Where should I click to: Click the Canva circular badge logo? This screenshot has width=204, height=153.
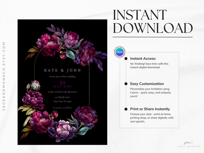click(120, 52)
